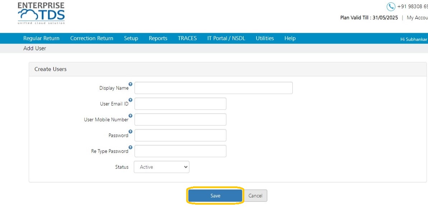This screenshot has height=209, width=428.
Task: Open the Status dropdown showing Active
Action: (x=161, y=167)
